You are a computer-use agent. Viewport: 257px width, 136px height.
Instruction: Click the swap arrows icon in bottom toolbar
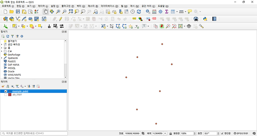pyautogui.click(x=62, y=26)
